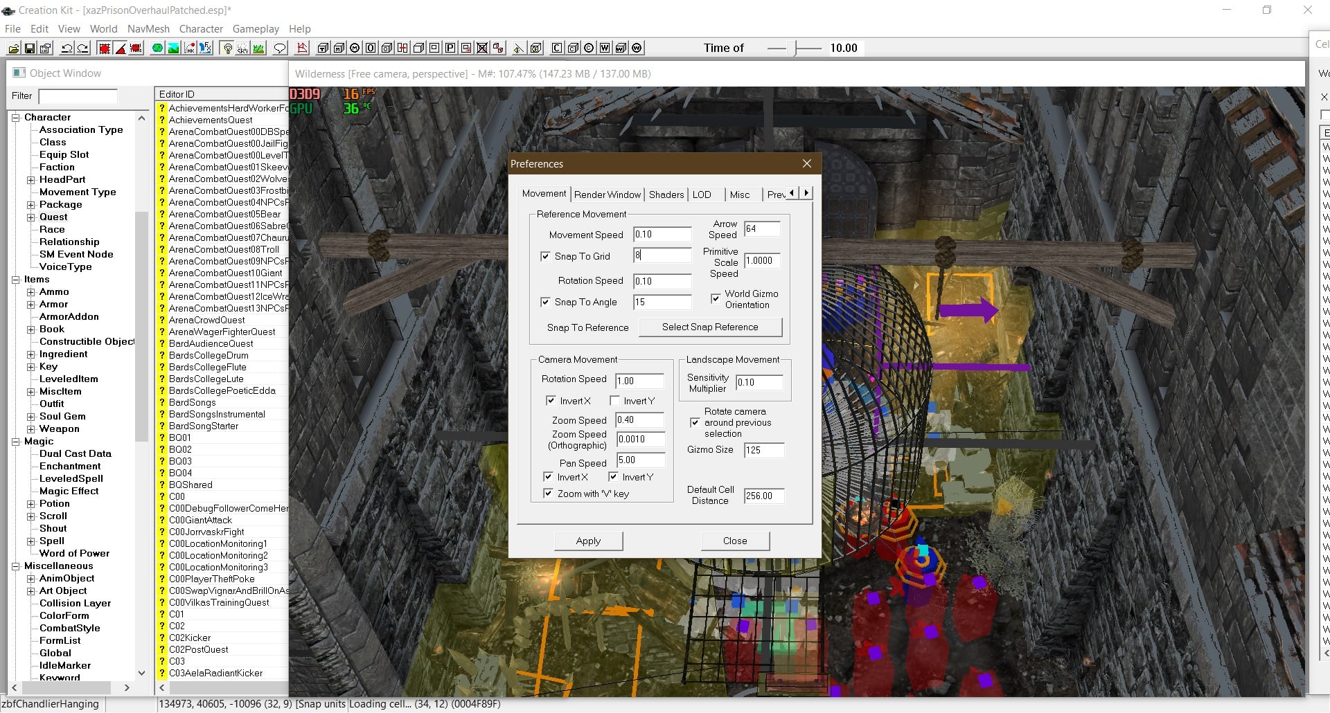1330x713 pixels.
Task: Uncheck the Snap To Grid checkbox
Action: point(545,256)
